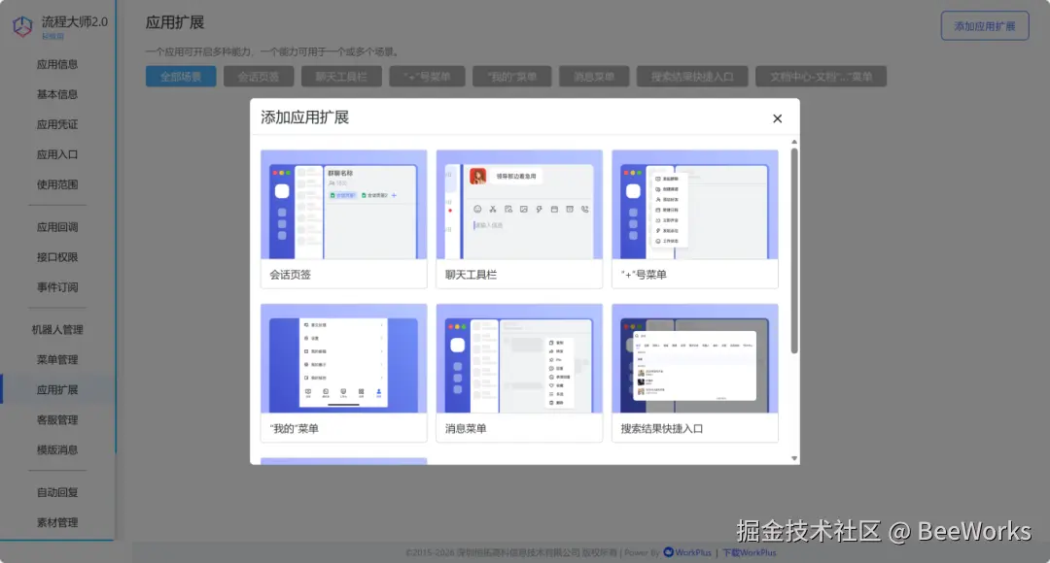Viewport: 1050px width, 563px height.
Task: Select the 聊天工具栏 filter tab
Action: [x=340, y=75]
